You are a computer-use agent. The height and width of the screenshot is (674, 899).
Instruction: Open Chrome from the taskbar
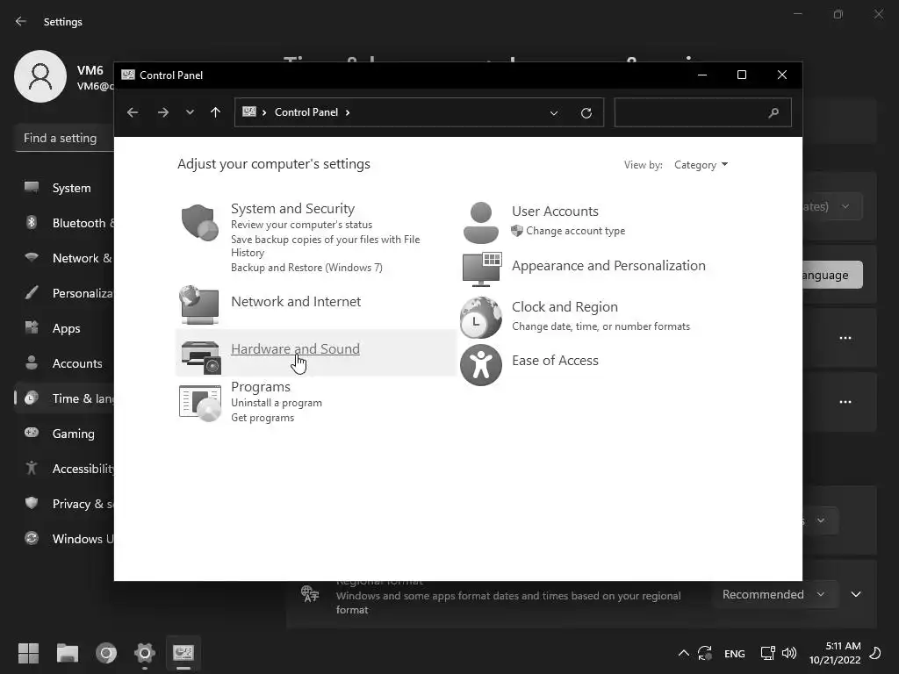106,653
